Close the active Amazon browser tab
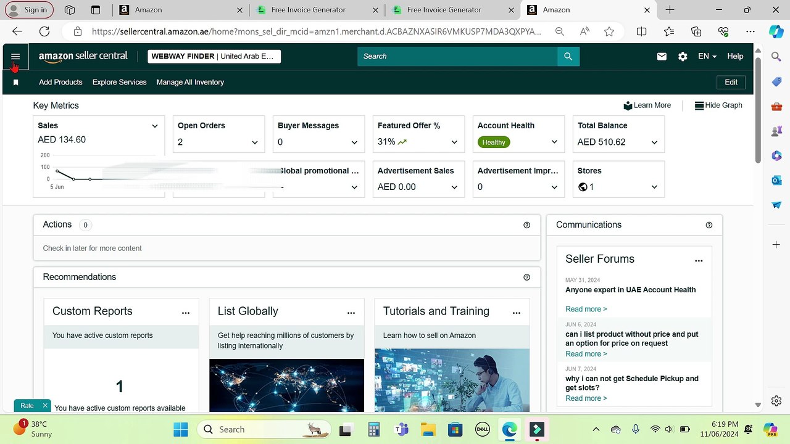 pos(647,10)
